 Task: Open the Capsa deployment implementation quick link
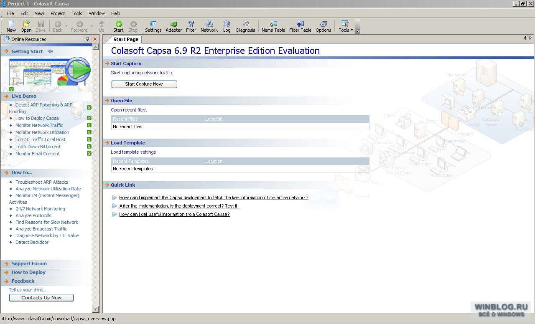click(x=214, y=197)
